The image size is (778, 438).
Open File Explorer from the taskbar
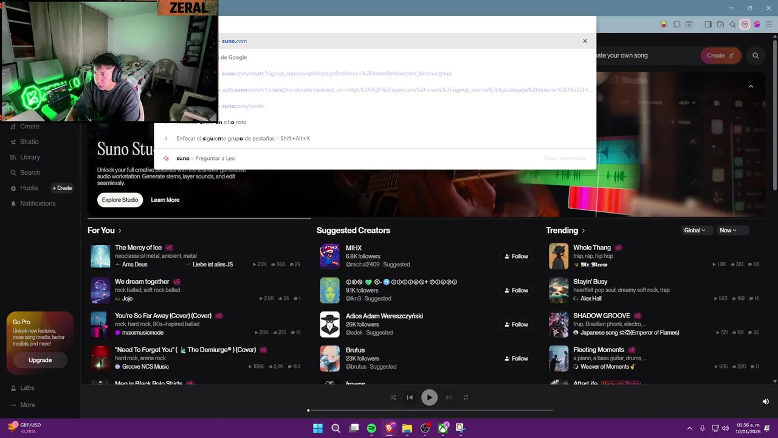coord(407,428)
